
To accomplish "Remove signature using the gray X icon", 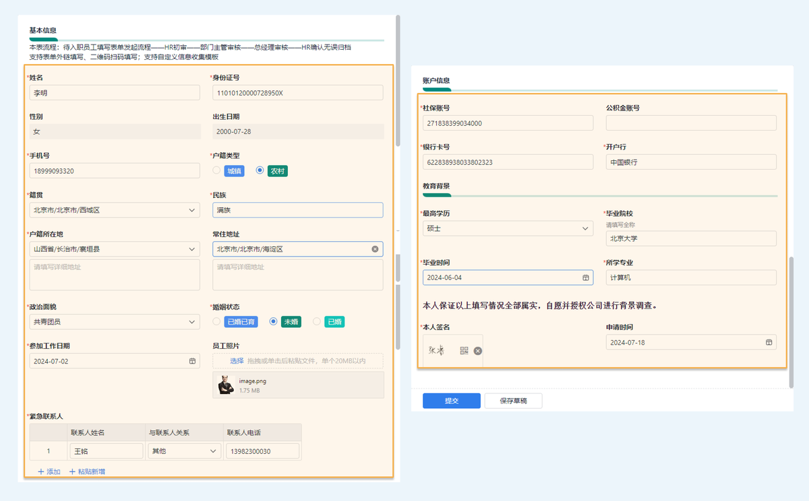I will click(x=477, y=351).
